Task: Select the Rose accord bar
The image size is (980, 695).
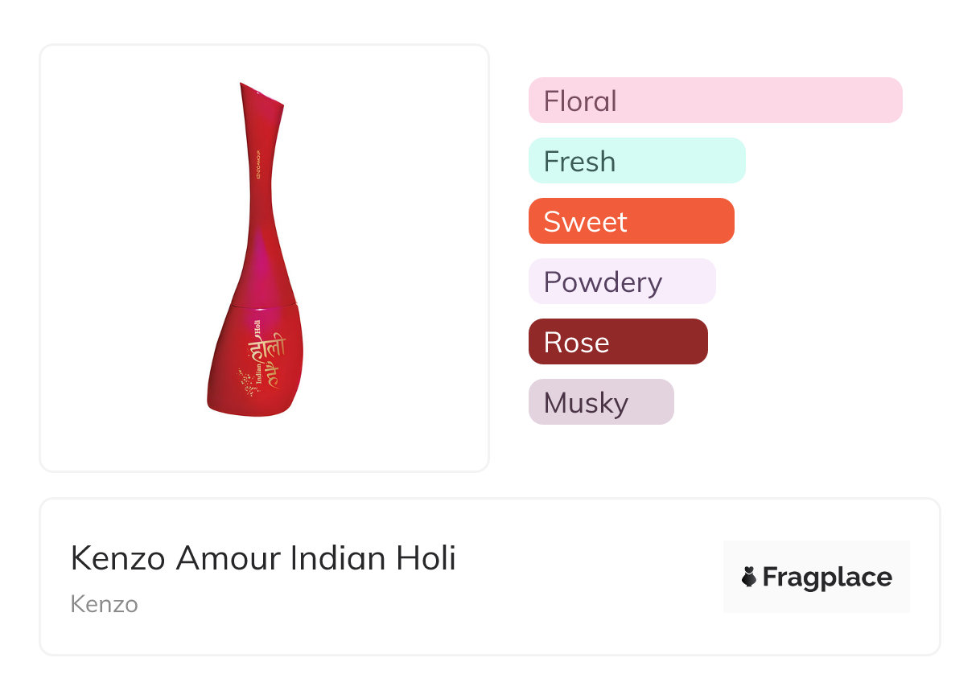Action: pyautogui.click(x=618, y=342)
